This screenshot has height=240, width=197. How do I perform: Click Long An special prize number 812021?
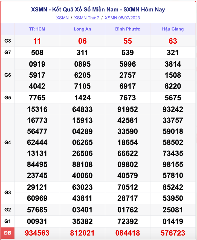[x=82, y=233]
